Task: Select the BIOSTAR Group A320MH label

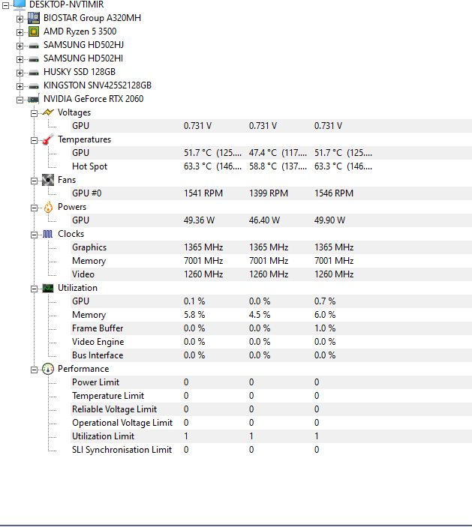Action: tap(92, 18)
